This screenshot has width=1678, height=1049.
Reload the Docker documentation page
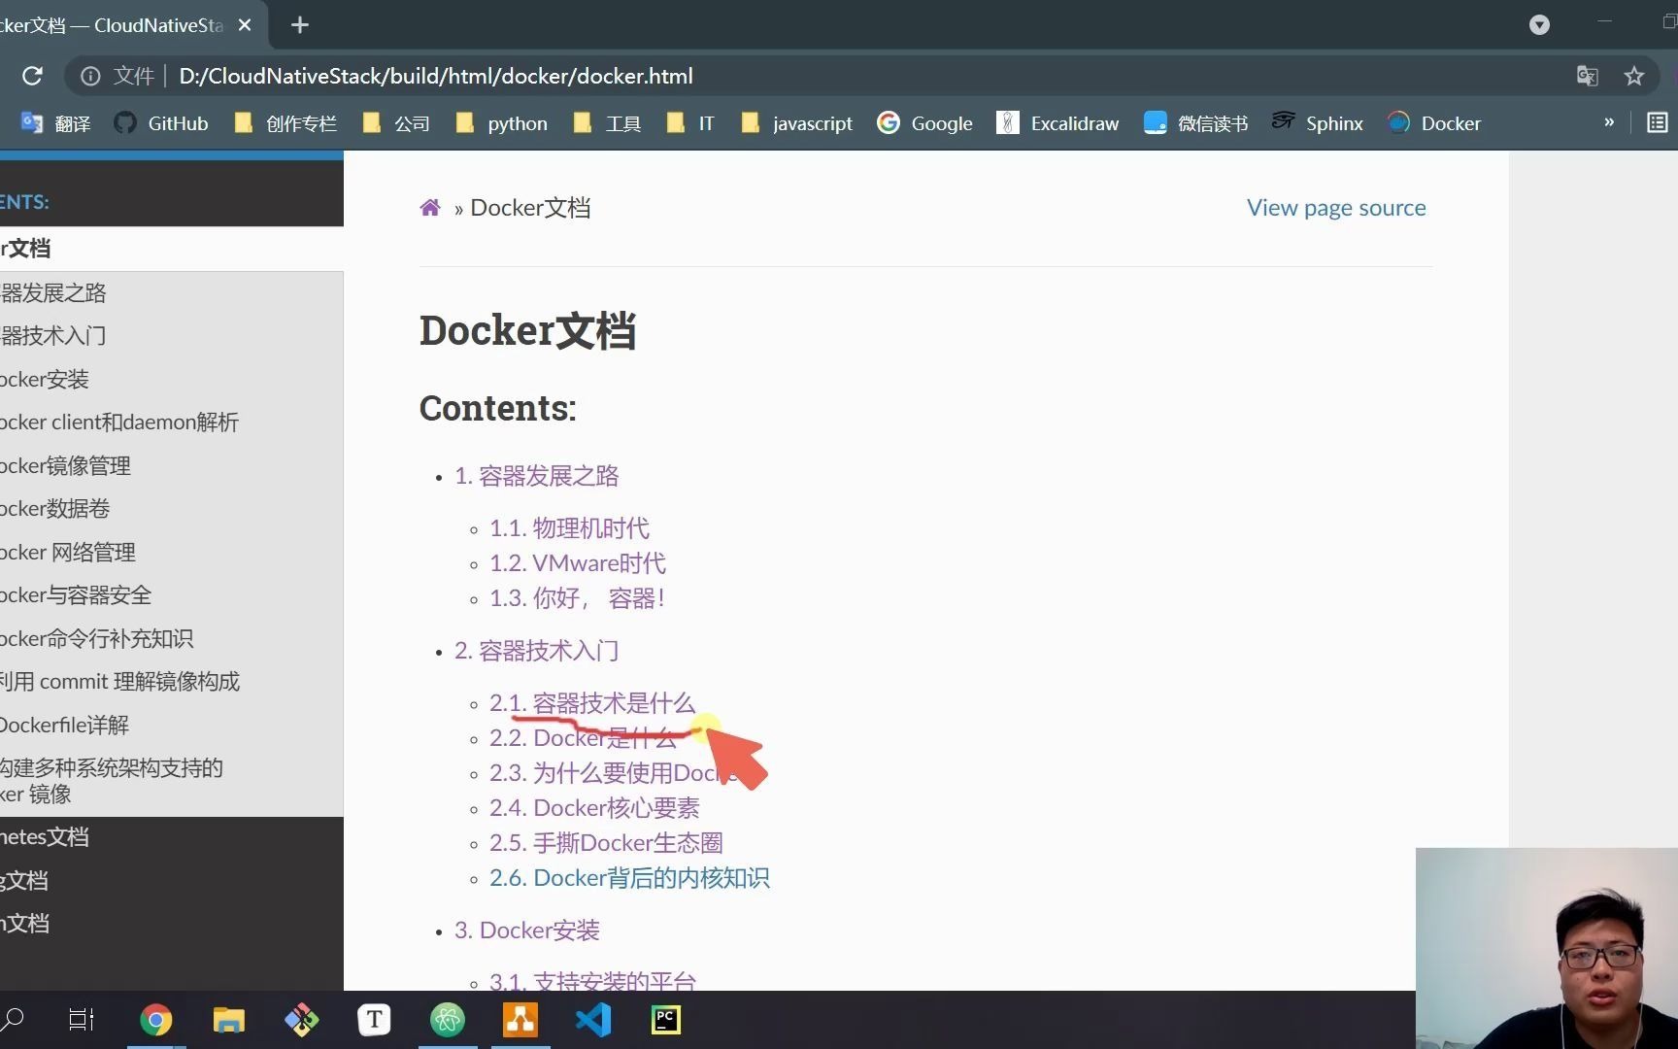32,76
